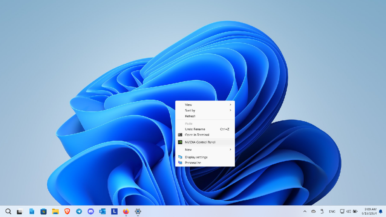The height and width of the screenshot is (217, 386).
Task: Launch the blue chart app in taskbar
Action: tap(32, 211)
